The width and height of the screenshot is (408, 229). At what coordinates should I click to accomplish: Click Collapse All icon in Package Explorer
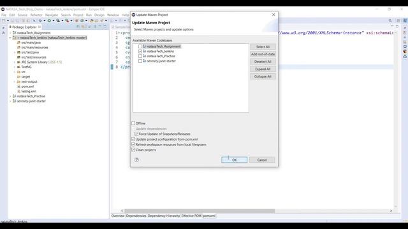[78, 27]
